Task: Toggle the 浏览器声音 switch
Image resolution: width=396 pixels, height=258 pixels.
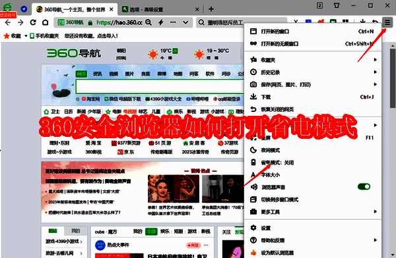Action: (364, 186)
